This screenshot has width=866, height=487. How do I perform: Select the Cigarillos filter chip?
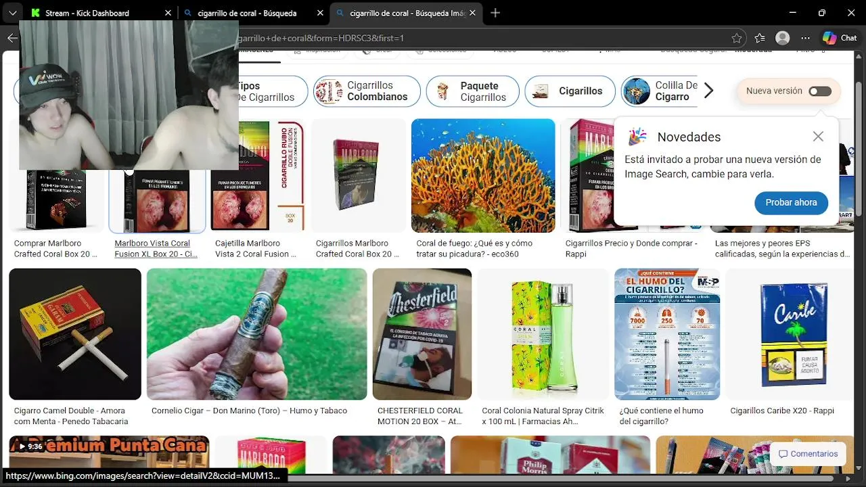(570, 91)
